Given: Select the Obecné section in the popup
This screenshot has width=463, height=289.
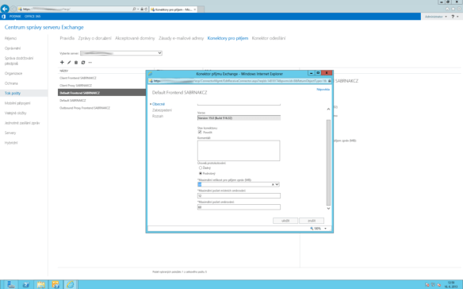Looking at the screenshot, I should (x=159, y=104).
